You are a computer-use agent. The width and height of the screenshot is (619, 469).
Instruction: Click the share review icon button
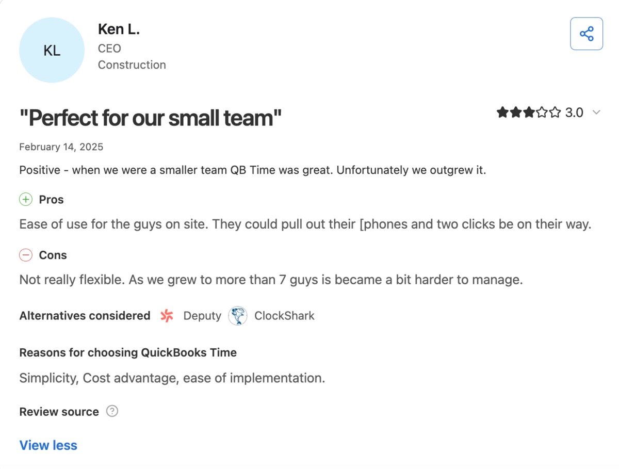(587, 34)
